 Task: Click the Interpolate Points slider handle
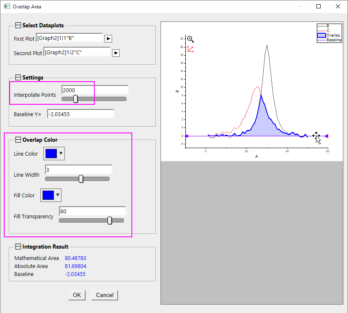75,99
